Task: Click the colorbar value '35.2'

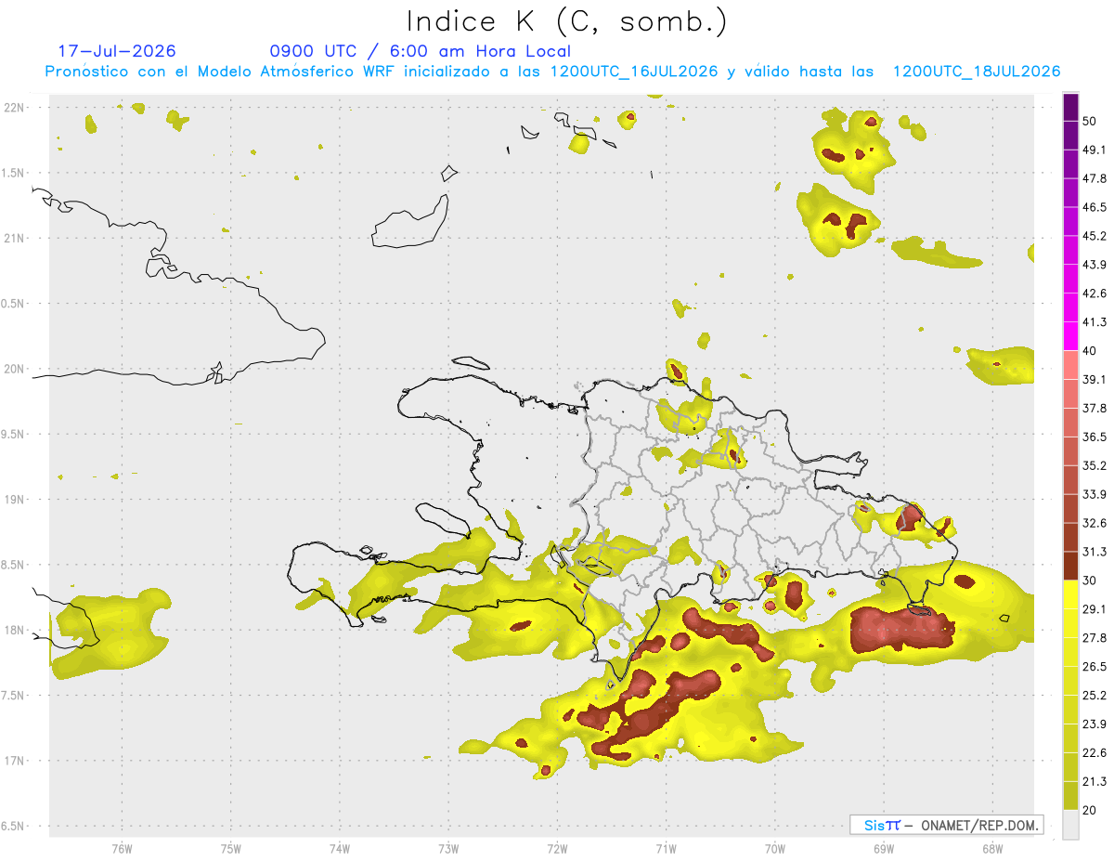Action: click(1095, 466)
